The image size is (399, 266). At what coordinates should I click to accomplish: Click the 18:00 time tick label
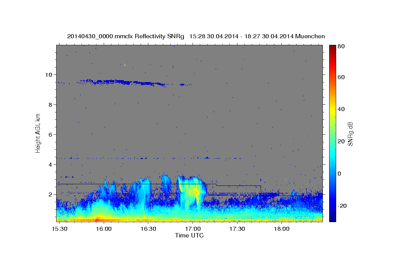pyautogui.click(x=281, y=229)
